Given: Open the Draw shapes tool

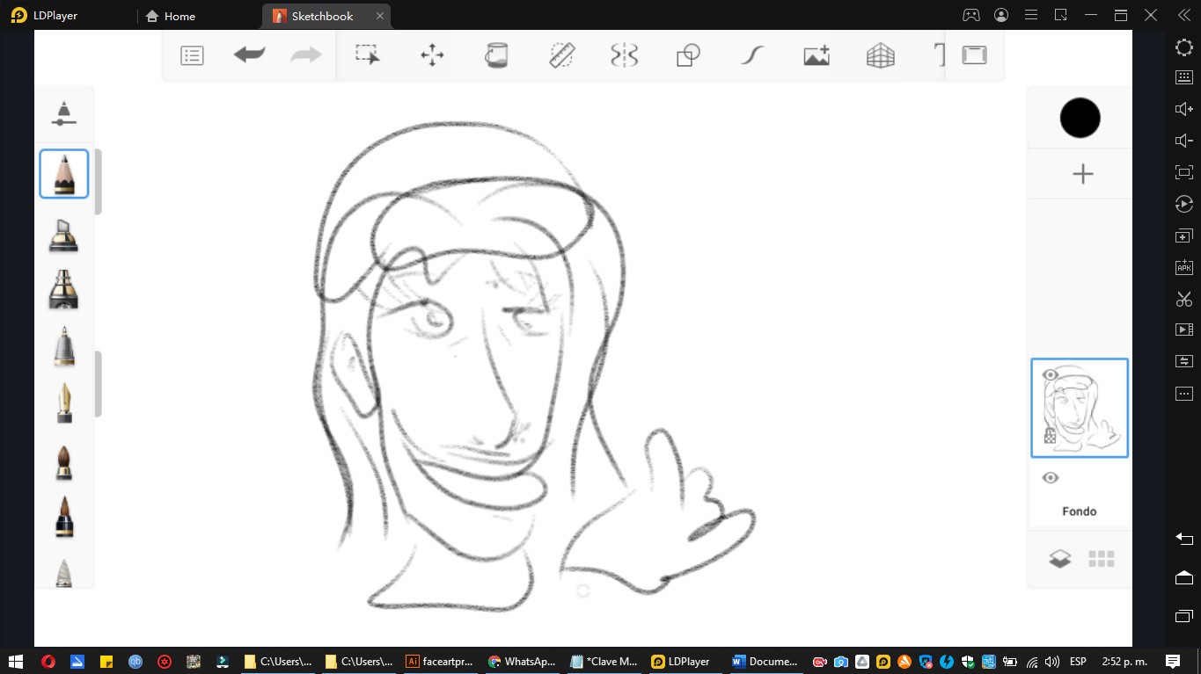Looking at the screenshot, I should pos(688,55).
